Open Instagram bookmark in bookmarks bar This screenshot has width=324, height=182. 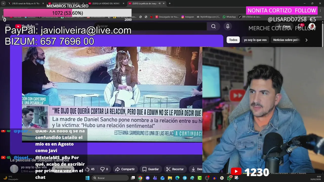188,17
